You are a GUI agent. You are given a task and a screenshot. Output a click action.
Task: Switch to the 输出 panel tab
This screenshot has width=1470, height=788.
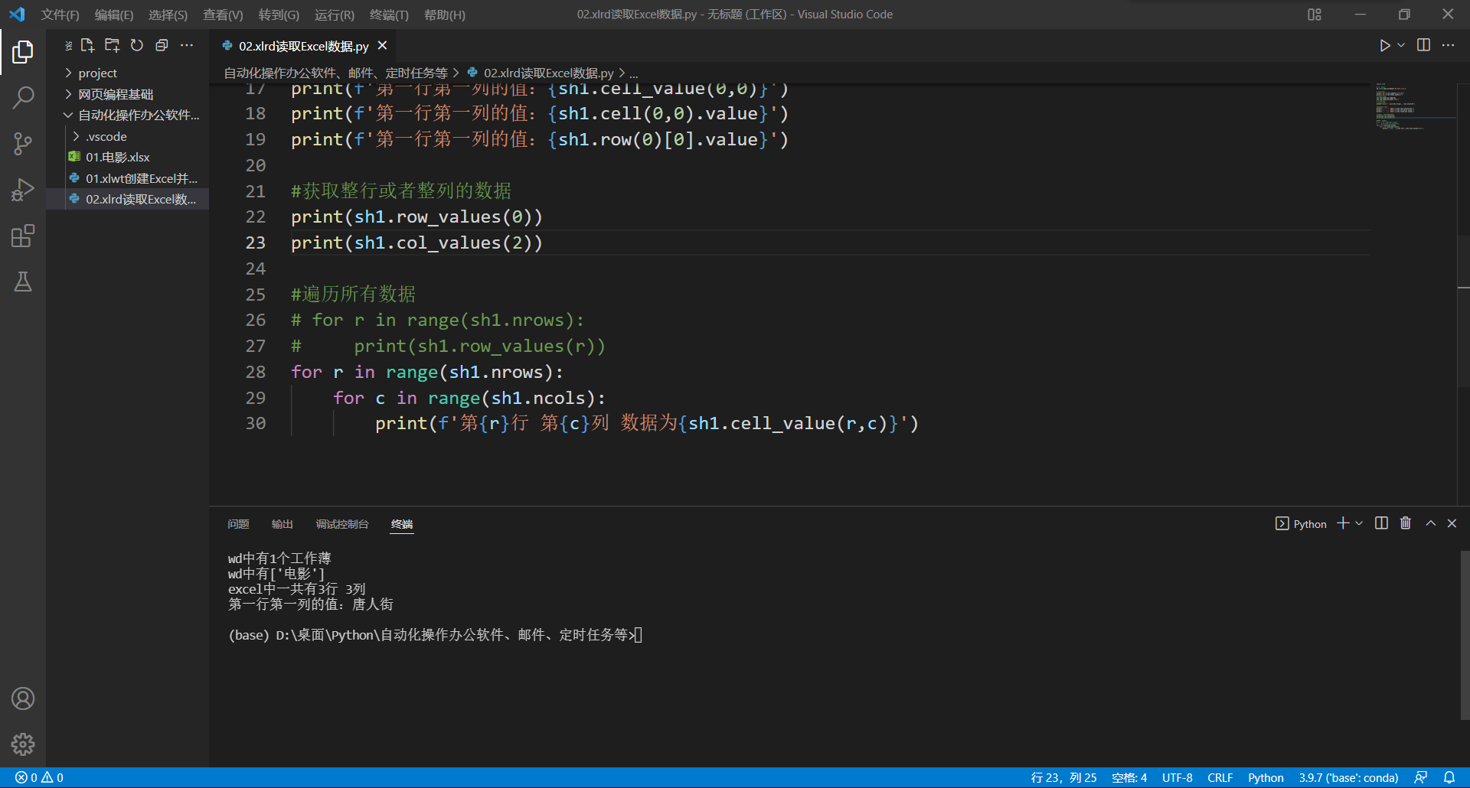(283, 524)
